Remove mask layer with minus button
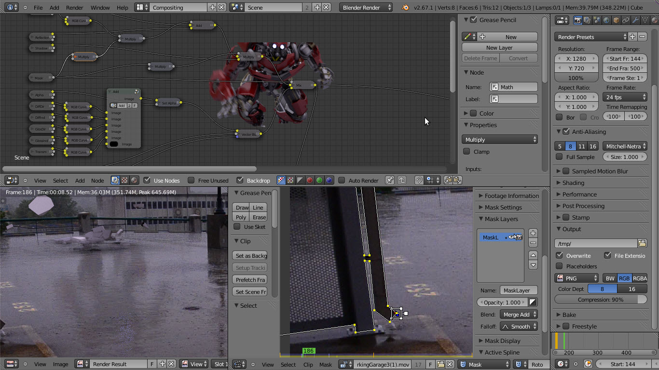The height and width of the screenshot is (370, 659). click(533, 242)
